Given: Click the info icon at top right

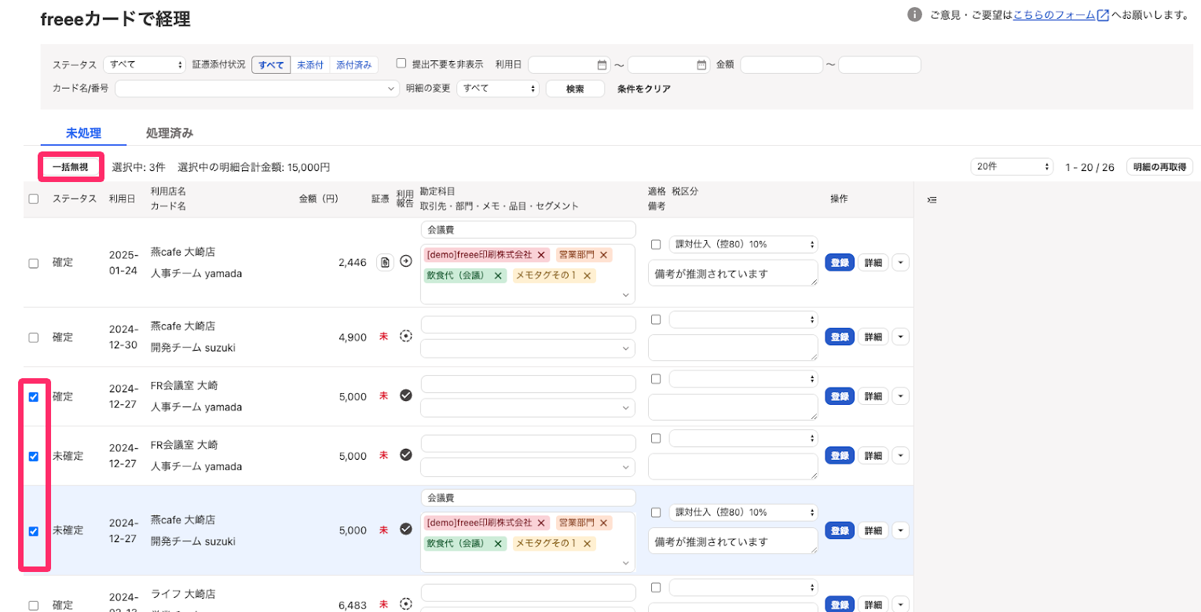Looking at the screenshot, I should [914, 15].
